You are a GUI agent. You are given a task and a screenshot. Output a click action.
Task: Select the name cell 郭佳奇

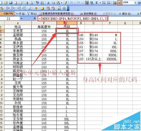18,107
